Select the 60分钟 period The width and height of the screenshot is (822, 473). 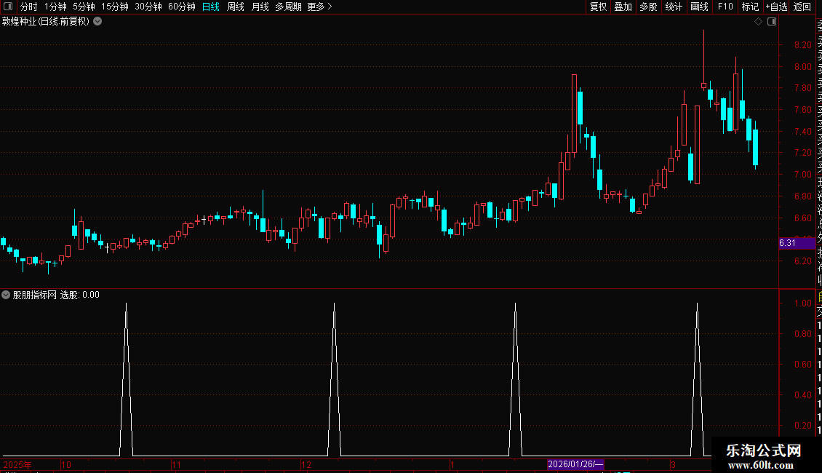click(182, 7)
